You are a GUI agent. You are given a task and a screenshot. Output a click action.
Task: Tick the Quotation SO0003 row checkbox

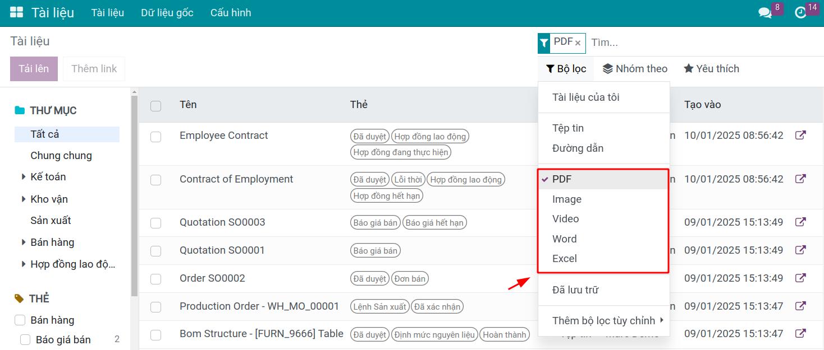[x=156, y=223]
